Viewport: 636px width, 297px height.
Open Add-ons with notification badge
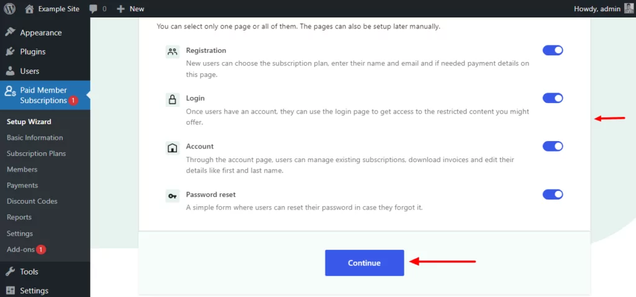pyautogui.click(x=22, y=249)
